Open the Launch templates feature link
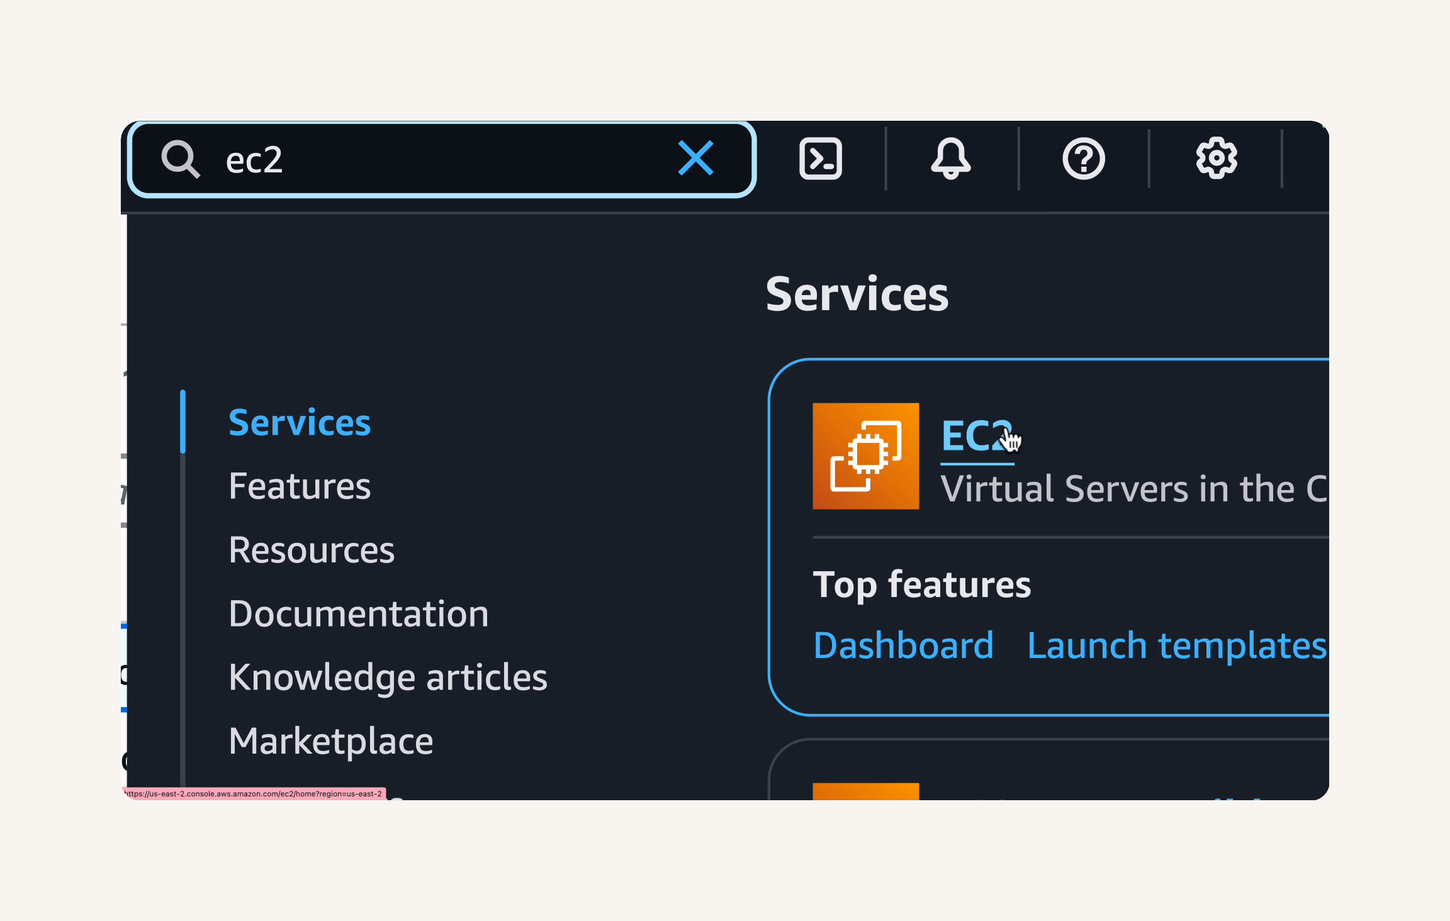This screenshot has height=921, width=1450. [x=1177, y=645]
